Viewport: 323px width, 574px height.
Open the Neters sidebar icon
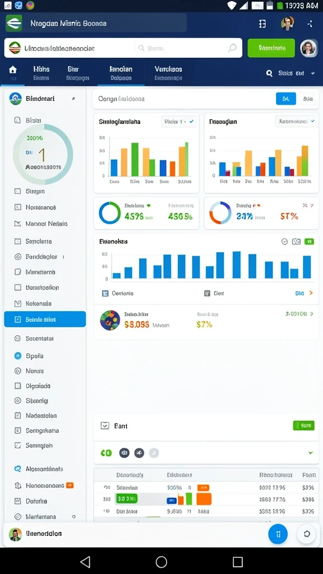(17, 371)
